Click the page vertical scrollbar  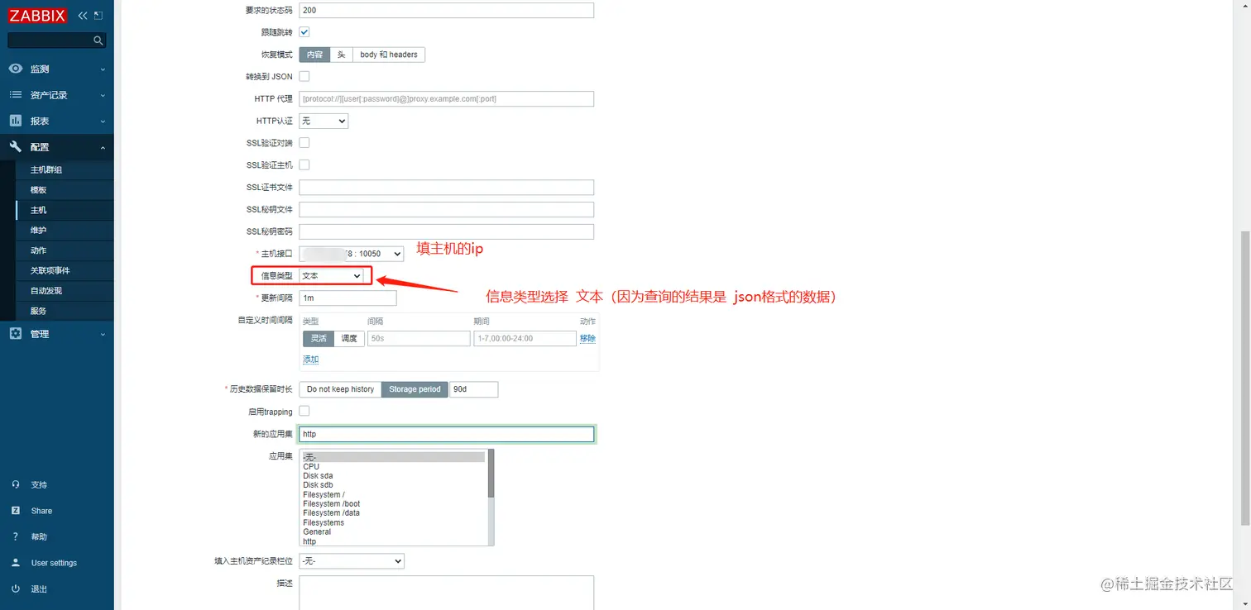click(x=1245, y=378)
